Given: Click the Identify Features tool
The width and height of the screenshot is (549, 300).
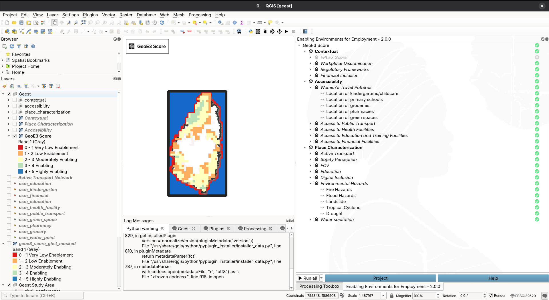Looking at the screenshot, I should (220, 23).
